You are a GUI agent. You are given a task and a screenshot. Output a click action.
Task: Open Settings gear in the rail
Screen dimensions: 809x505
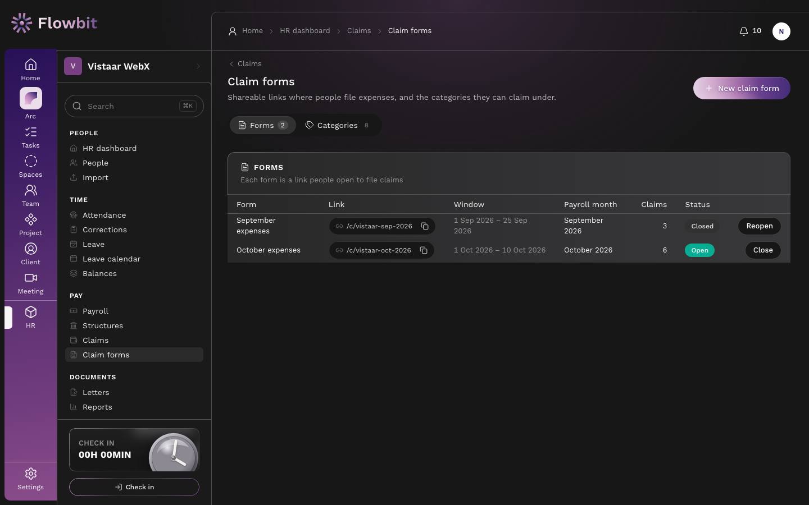click(30, 479)
